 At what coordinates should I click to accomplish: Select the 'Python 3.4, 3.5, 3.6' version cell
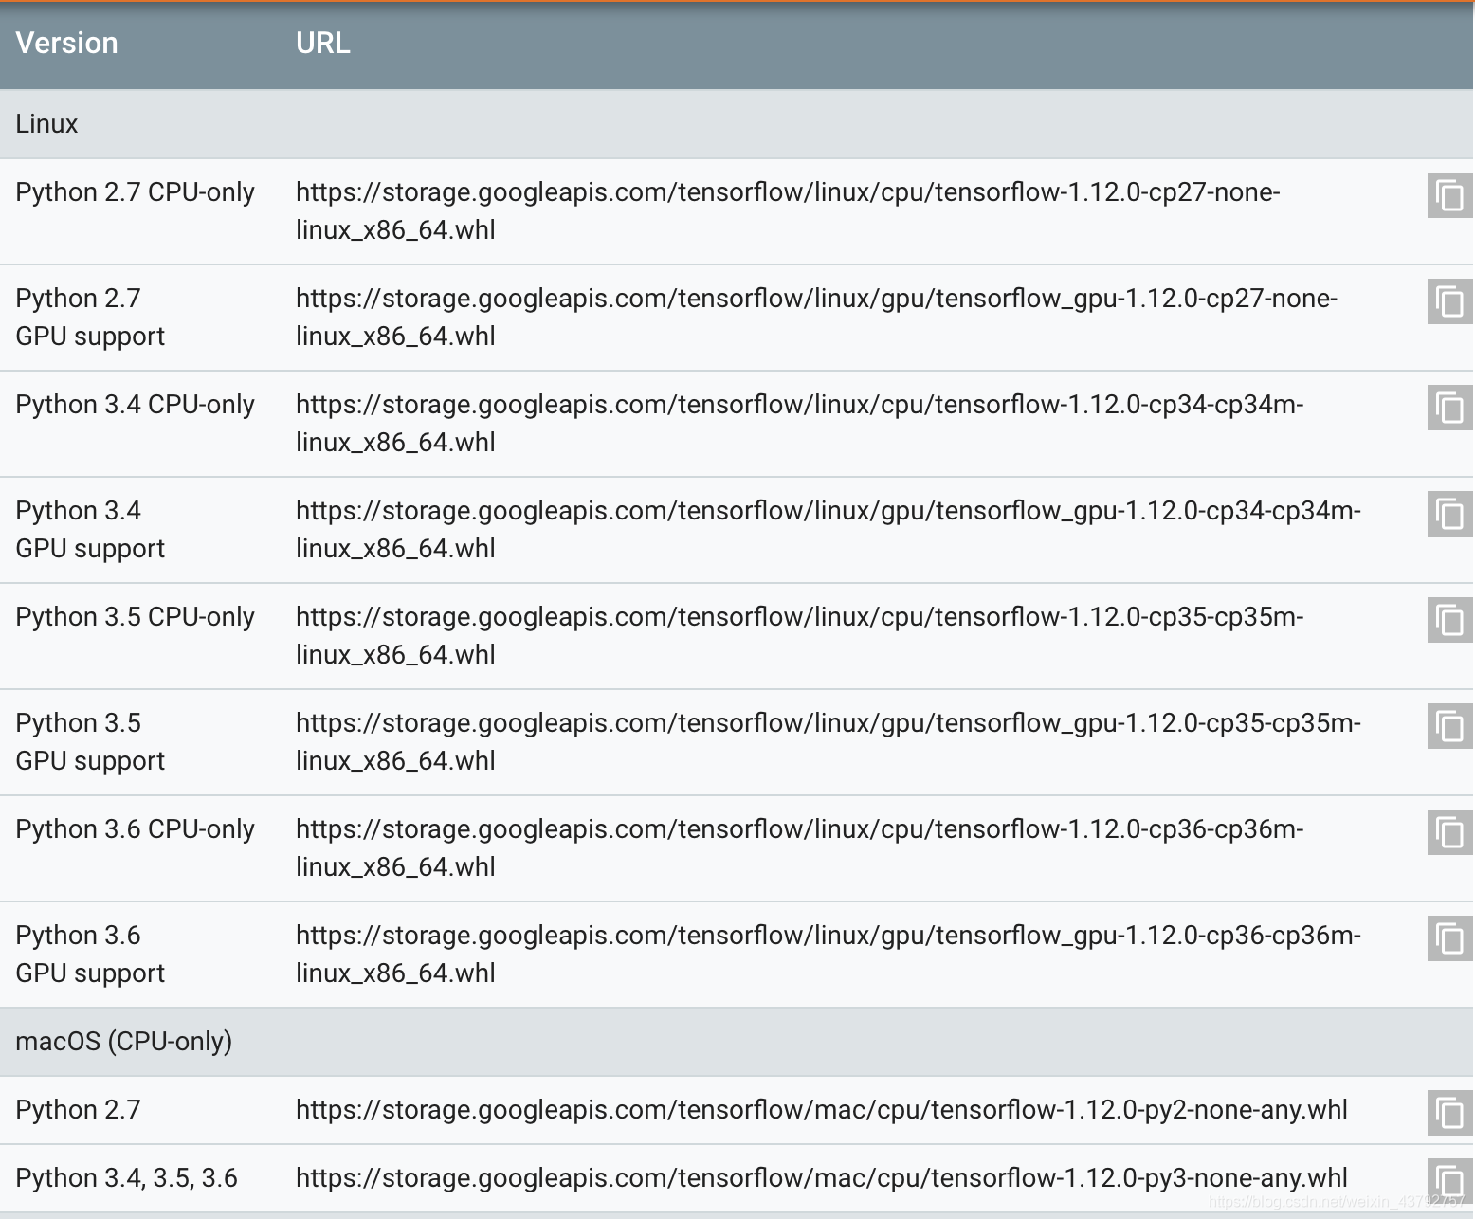tap(126, 1178)
